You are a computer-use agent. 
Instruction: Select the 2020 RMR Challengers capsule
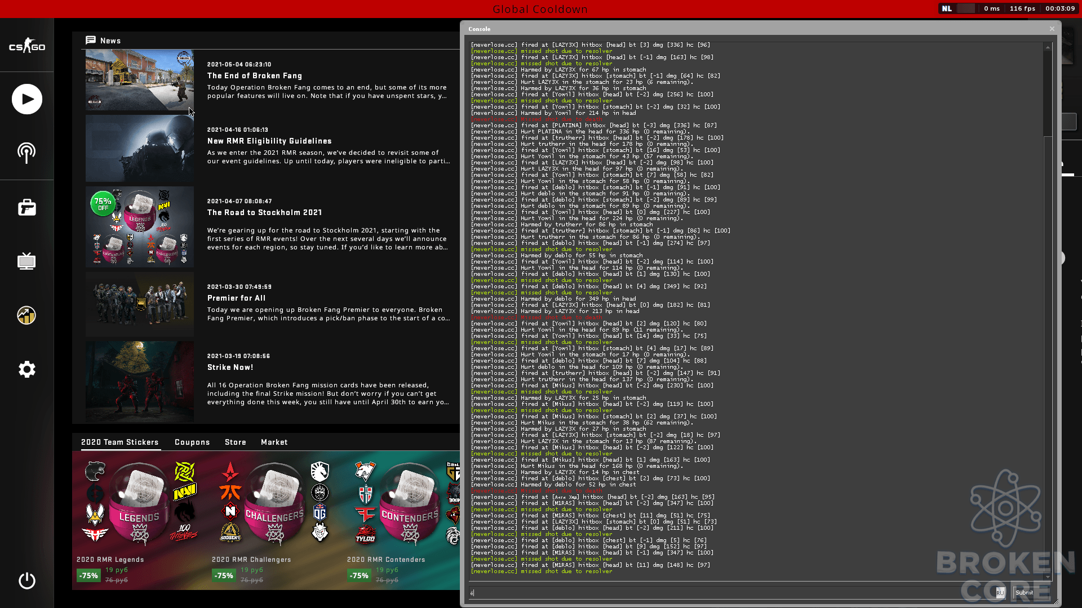click(x=274, y=503)
